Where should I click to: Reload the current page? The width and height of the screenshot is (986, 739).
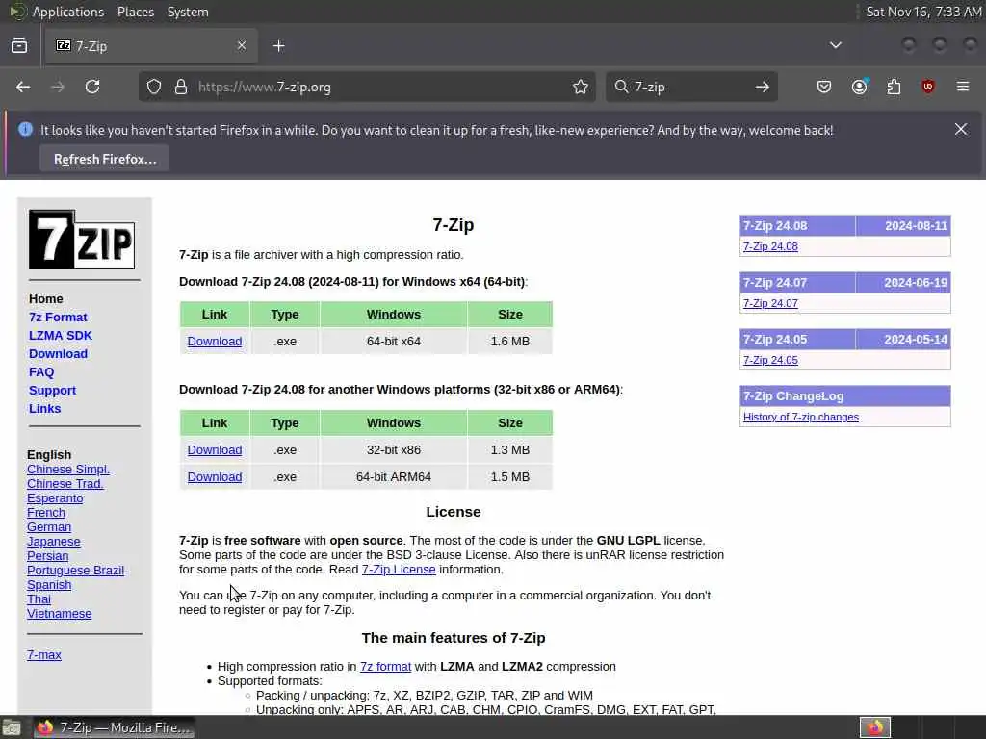coord(92,87)
